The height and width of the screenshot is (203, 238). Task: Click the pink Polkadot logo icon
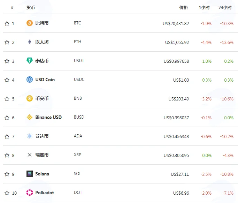(x=30, y=193)
